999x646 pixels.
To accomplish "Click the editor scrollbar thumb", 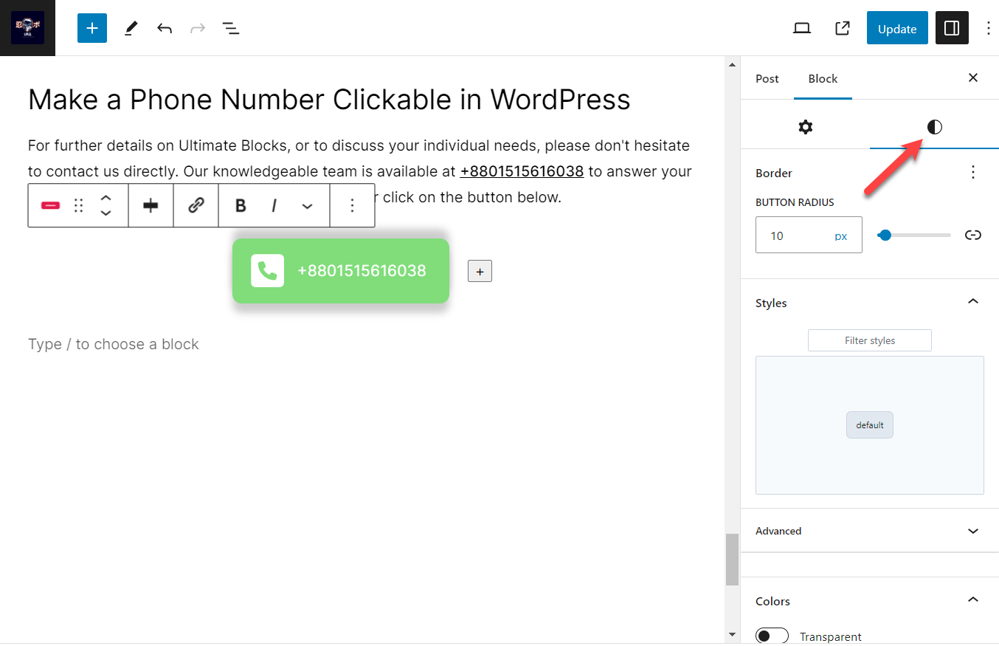I will (x=732, y=559).
